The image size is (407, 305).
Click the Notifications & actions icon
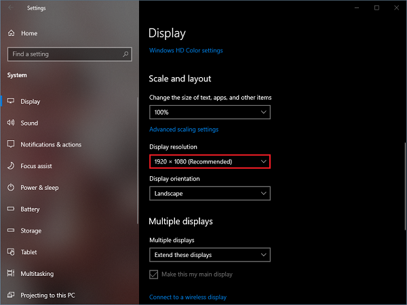click(x=11, y=144)
